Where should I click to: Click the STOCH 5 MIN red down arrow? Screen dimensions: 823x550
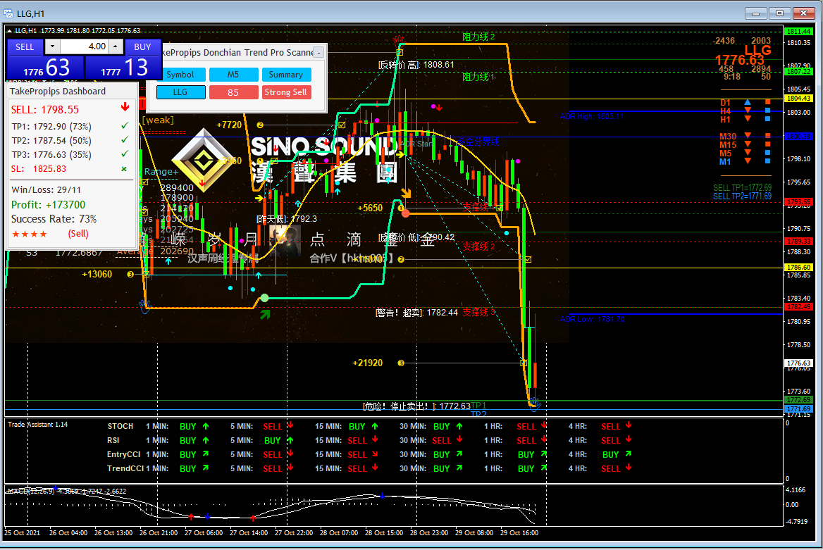[x=290, y=425]
